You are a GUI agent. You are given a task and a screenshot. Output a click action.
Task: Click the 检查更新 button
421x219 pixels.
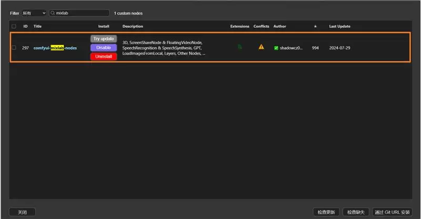pyautogui.click(x=326, y=212)
